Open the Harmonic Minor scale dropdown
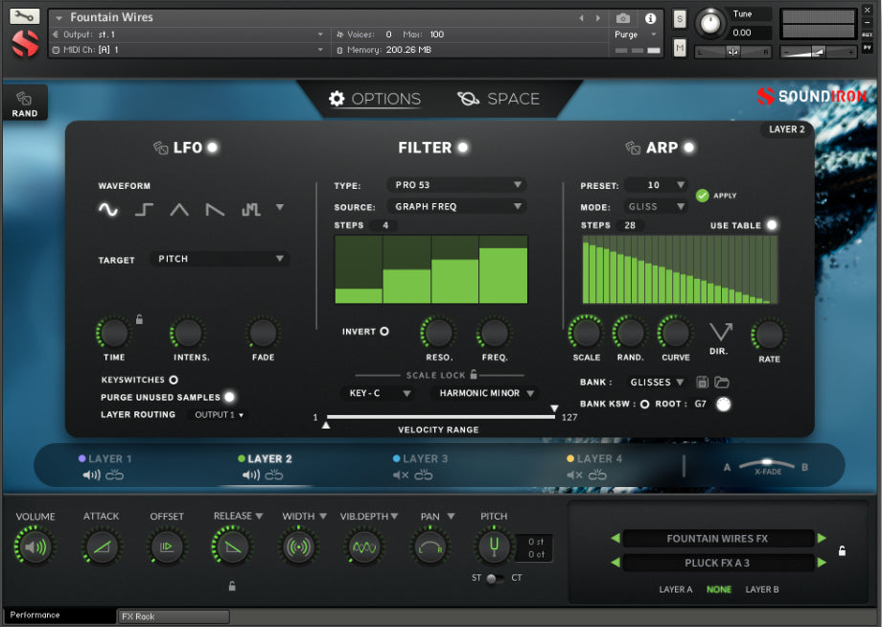Screen dimensions: 882x627 click(484, 393)
